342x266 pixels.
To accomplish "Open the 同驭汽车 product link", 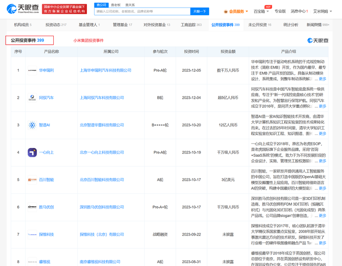I will (46, 98).
